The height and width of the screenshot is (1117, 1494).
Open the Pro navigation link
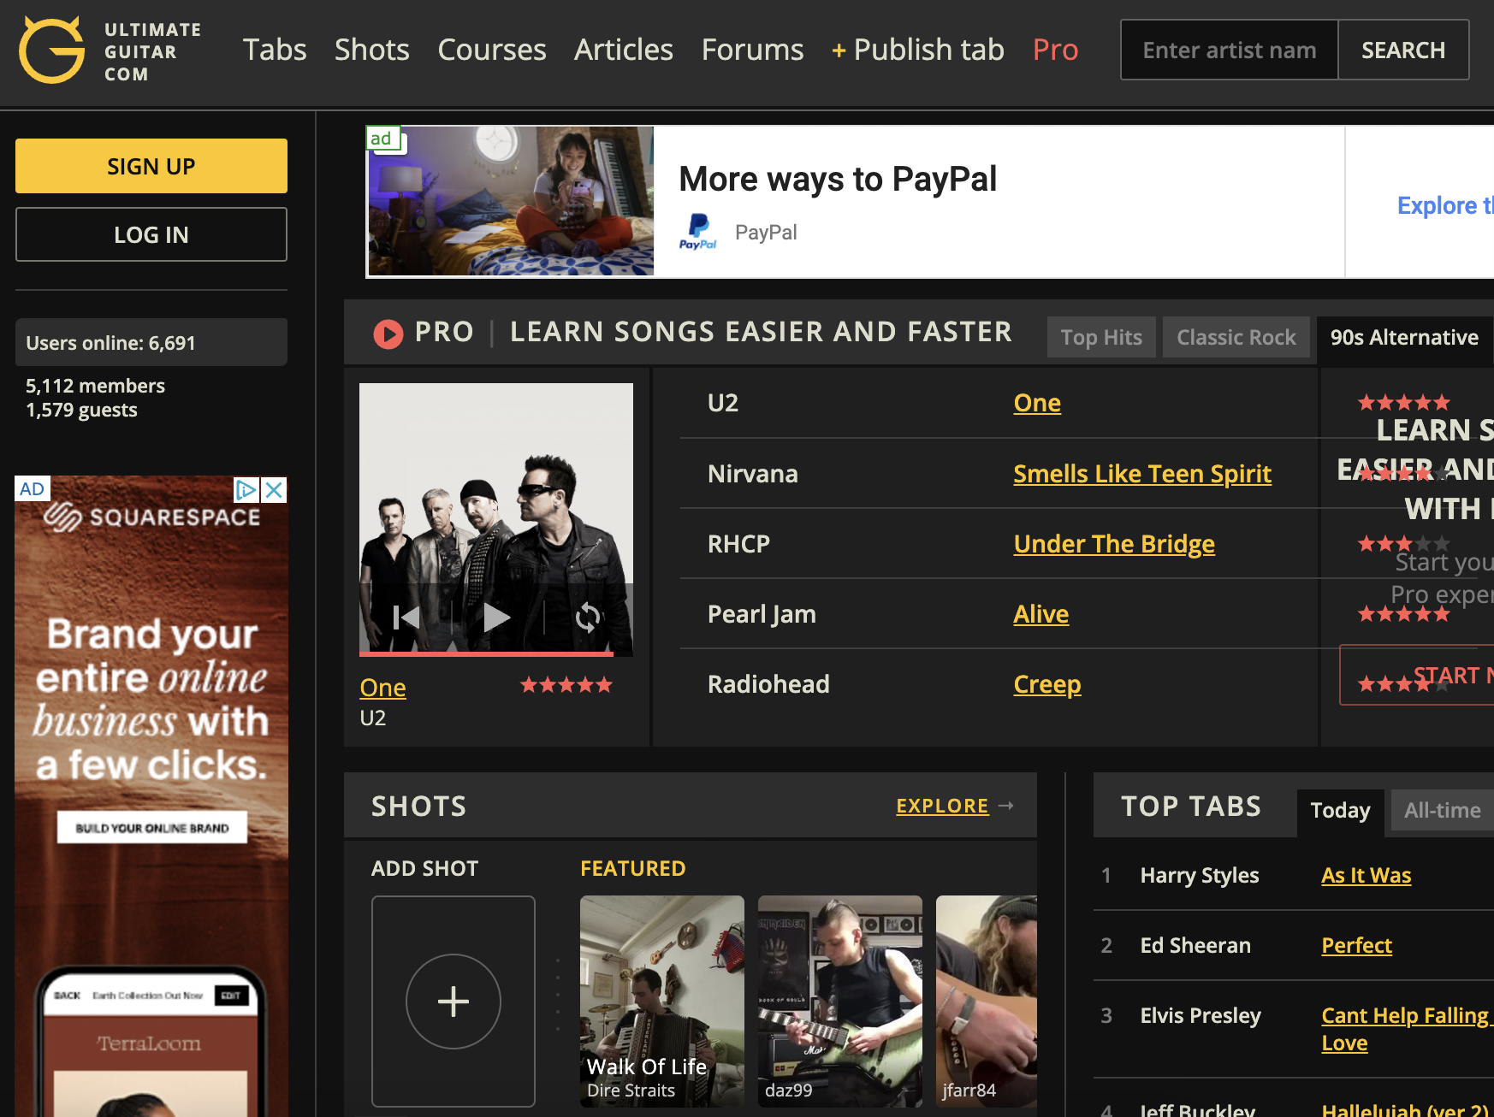click(1056, 50)
